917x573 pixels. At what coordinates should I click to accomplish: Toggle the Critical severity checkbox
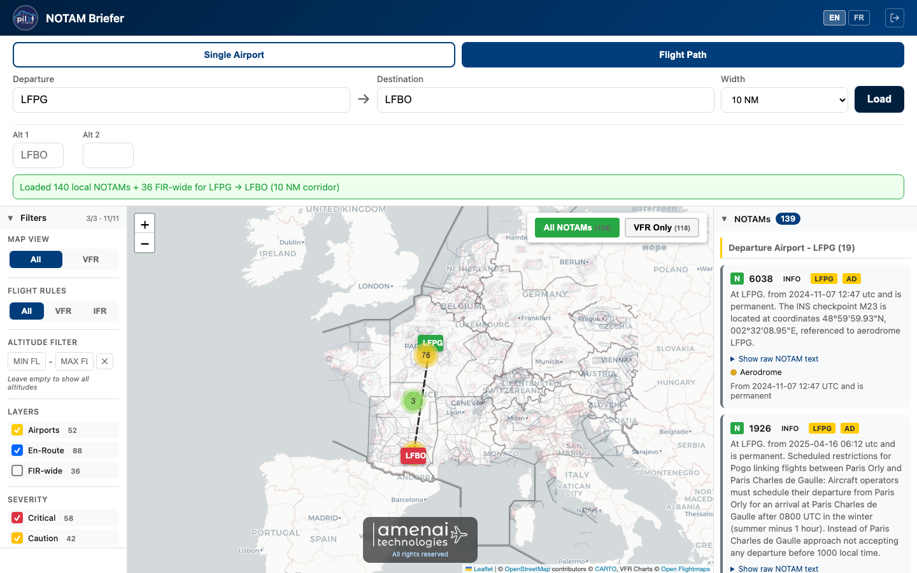(x=17, y=518)
